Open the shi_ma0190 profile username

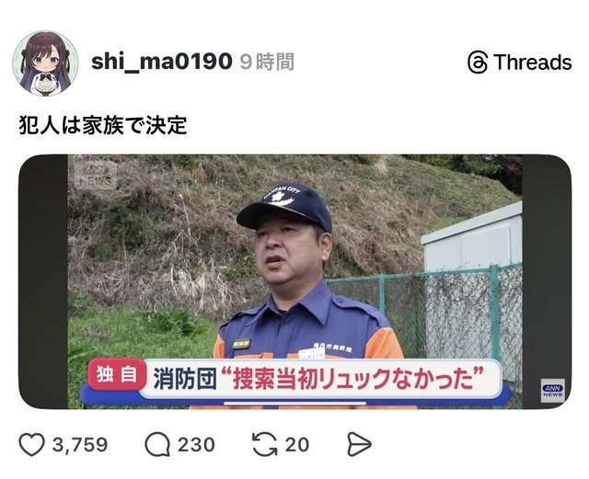click(162, 62)
